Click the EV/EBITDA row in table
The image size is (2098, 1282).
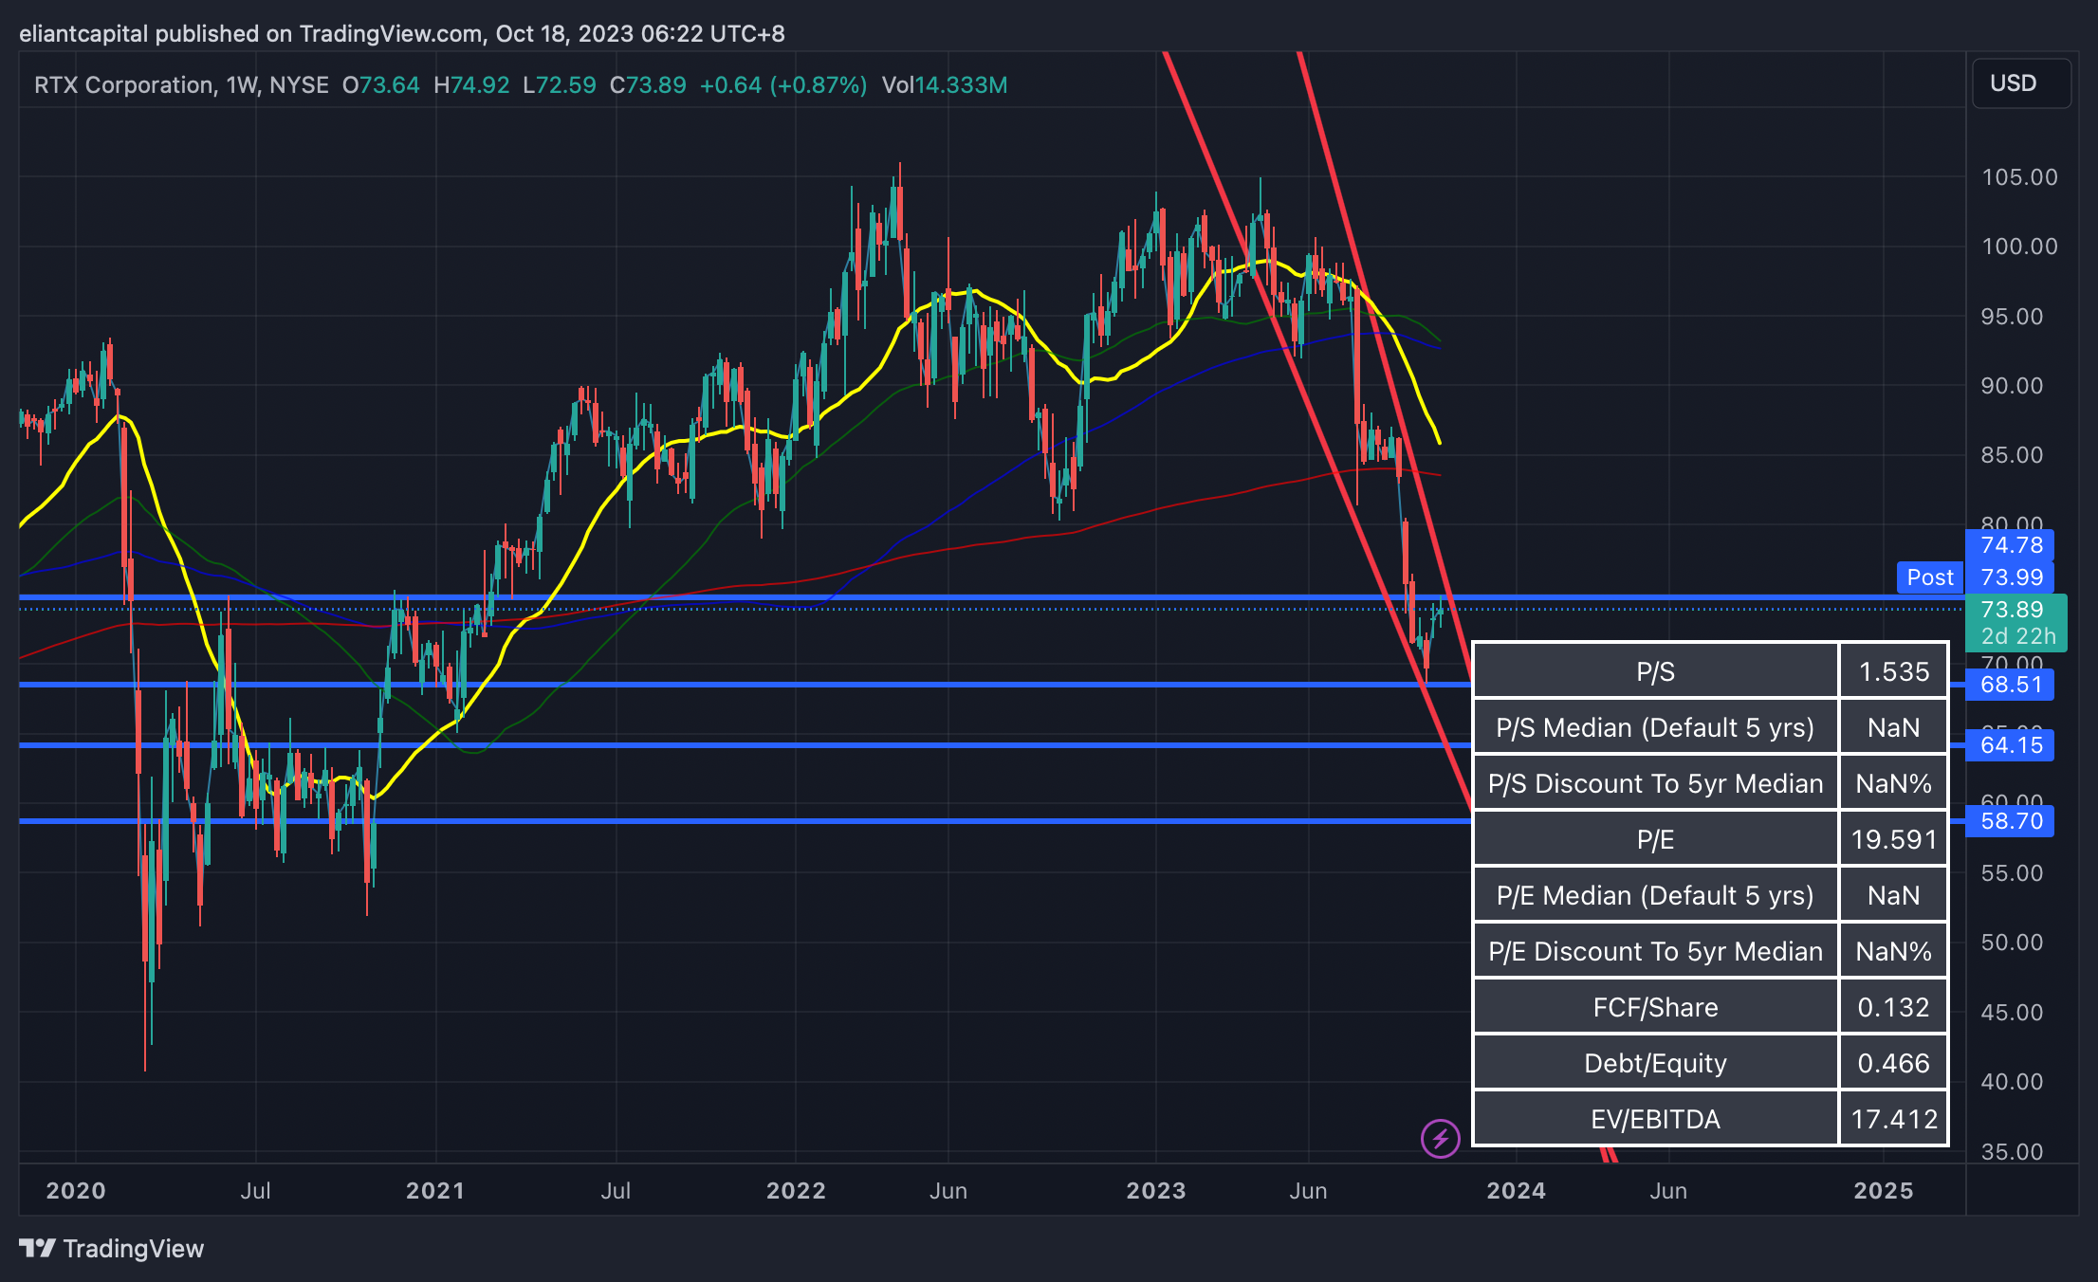(1654, 1119)
